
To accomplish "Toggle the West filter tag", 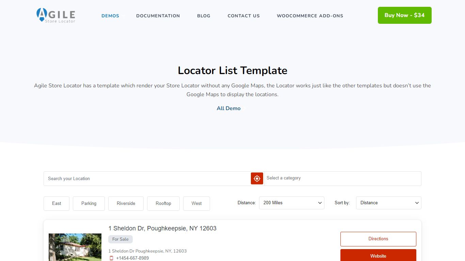I will click(196, 204).
